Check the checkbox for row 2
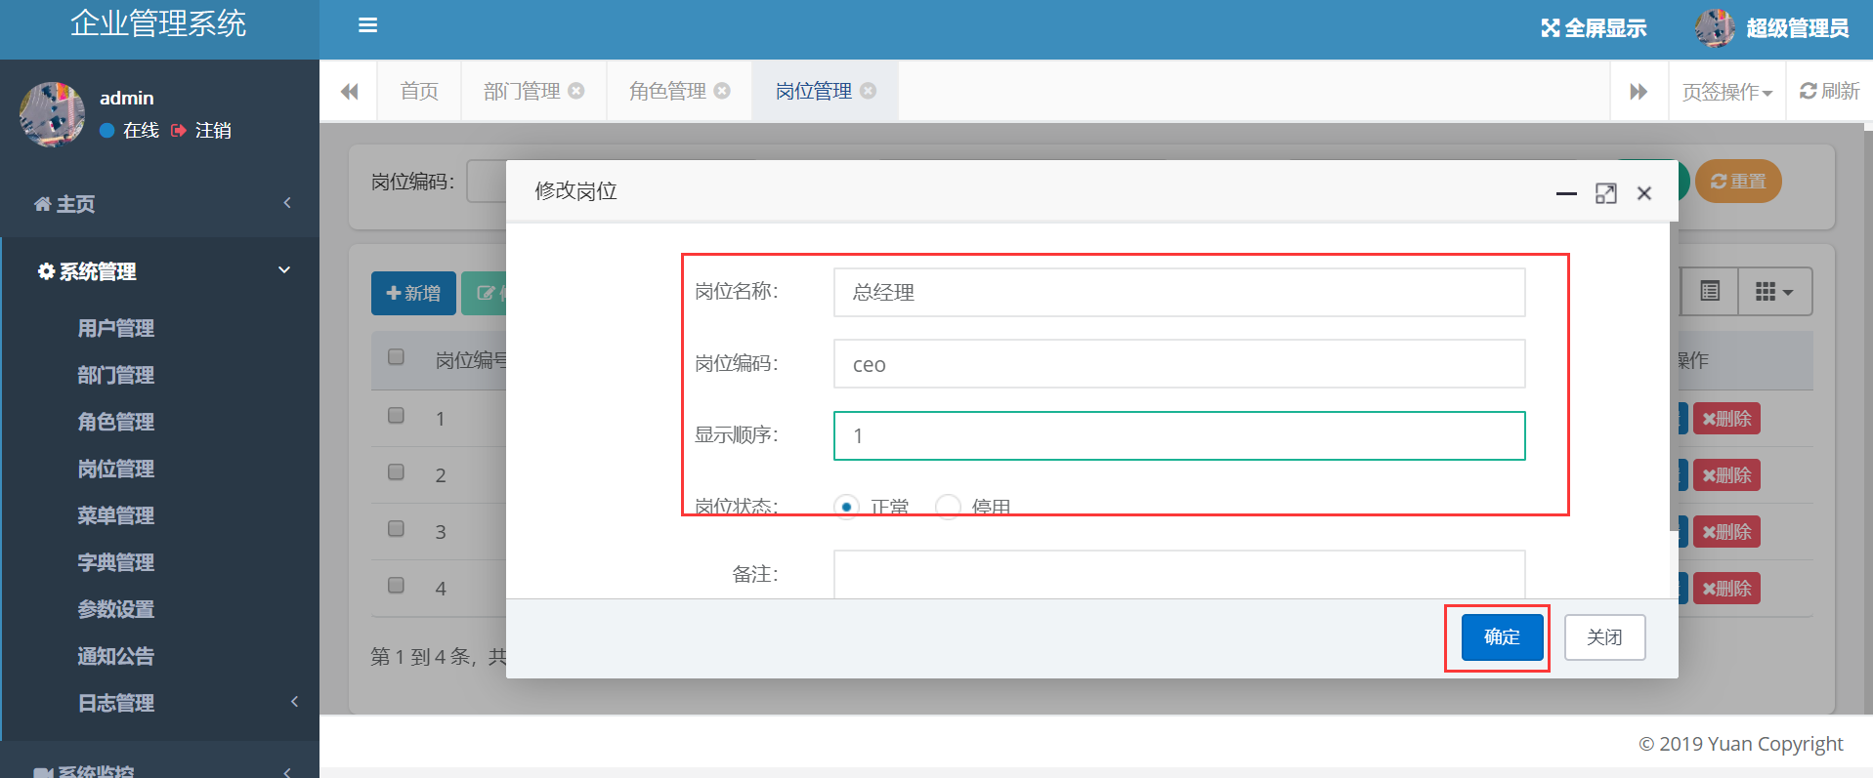The image size is (1873, 778). click(396, 472)
